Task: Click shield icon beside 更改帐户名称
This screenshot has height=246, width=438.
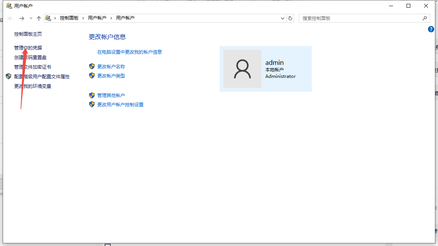Action: coord(92,66)
